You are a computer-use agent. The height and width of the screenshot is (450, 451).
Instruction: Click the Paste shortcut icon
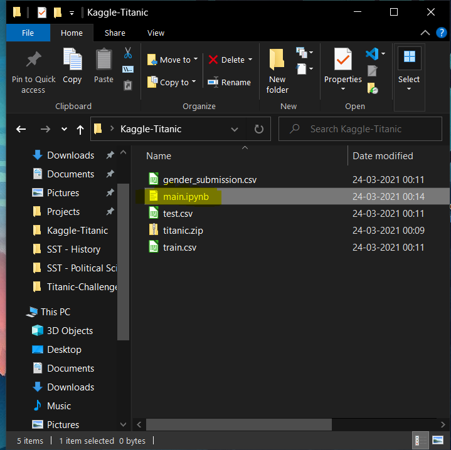(128, 85)
